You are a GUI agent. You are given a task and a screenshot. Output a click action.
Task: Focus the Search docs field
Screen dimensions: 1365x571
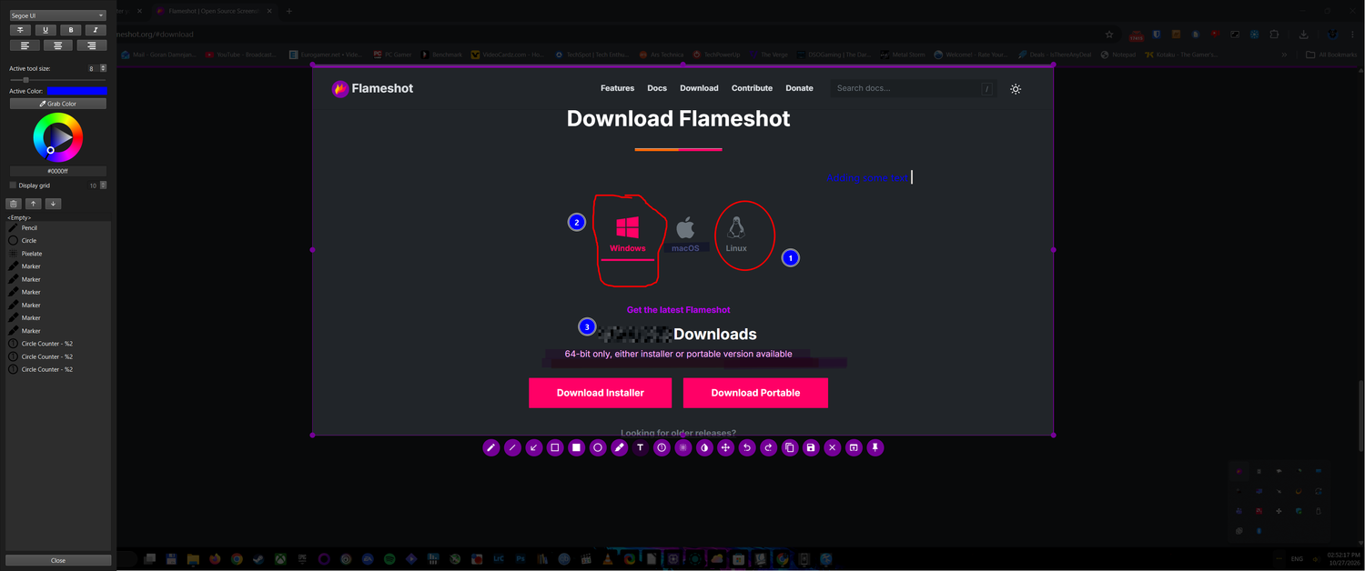pos(913,88)
